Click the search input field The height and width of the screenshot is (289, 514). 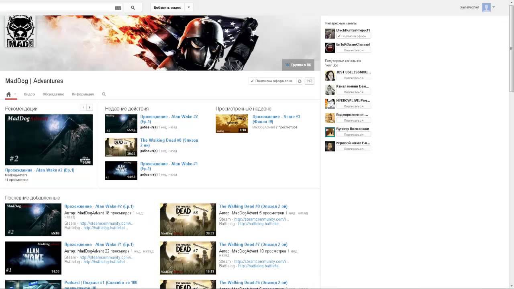tap(57, 8)
